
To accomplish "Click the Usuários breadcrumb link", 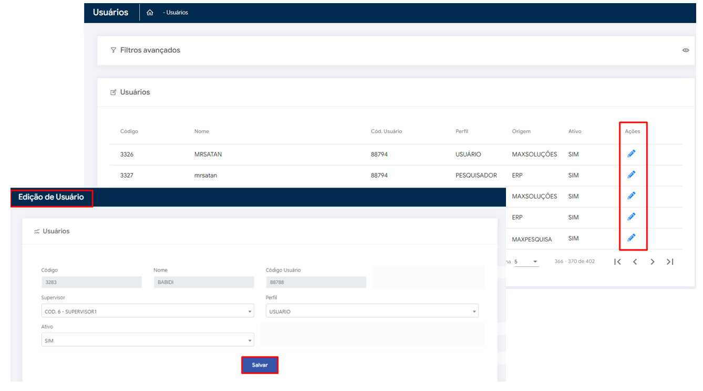I will point(177,13).
